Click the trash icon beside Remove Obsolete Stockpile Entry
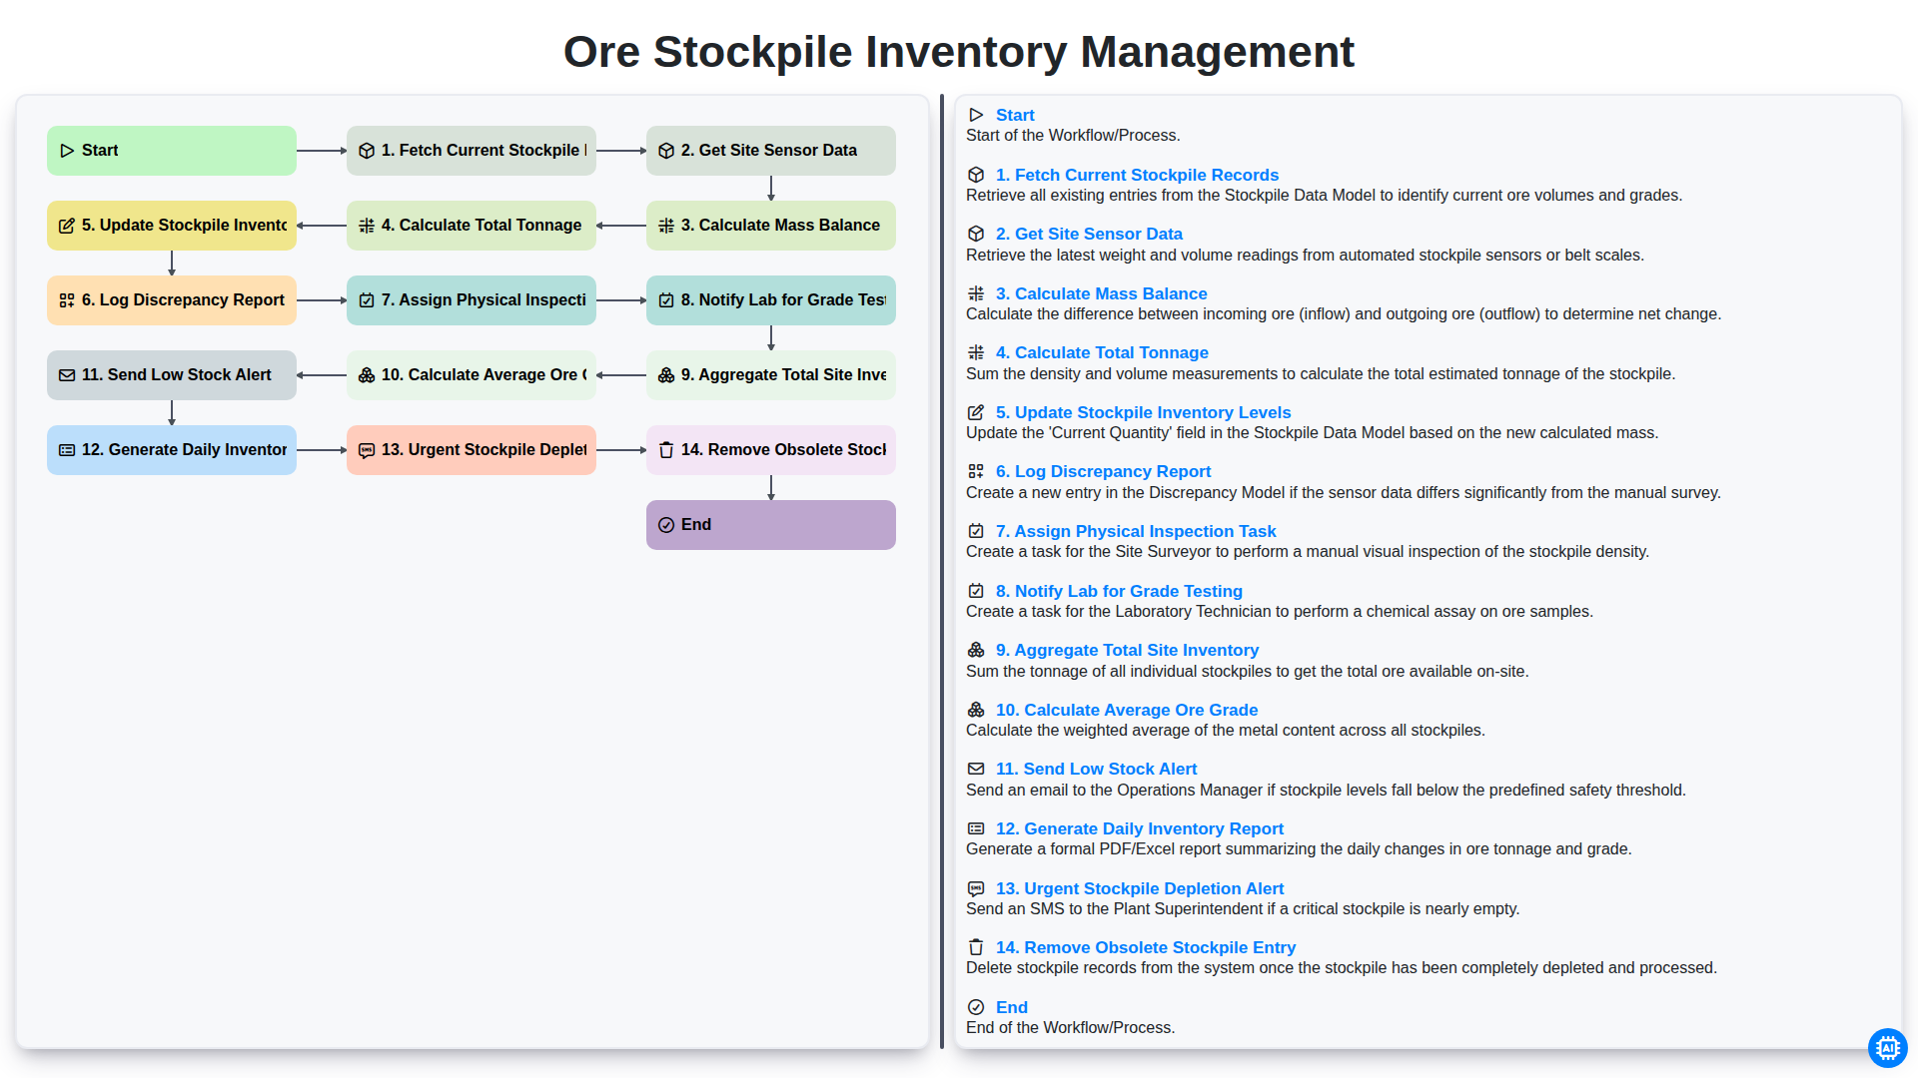Image resolution: width=1918 pixels, height=1078 pixels. [976, 947]
